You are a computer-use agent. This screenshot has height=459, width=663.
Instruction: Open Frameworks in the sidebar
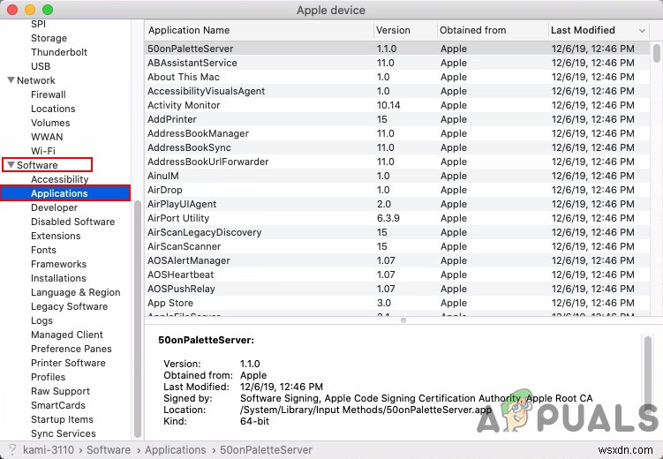pos(59,264)
